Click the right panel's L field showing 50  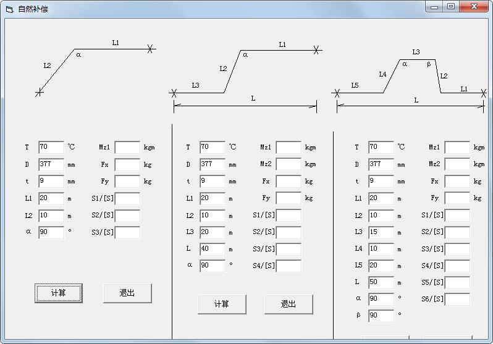pyautogui.click(x=381, y=282)
